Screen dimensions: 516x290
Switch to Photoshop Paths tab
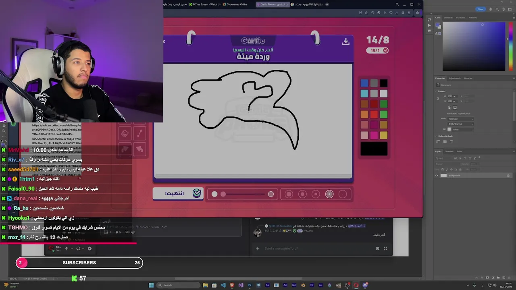[460, 151]
